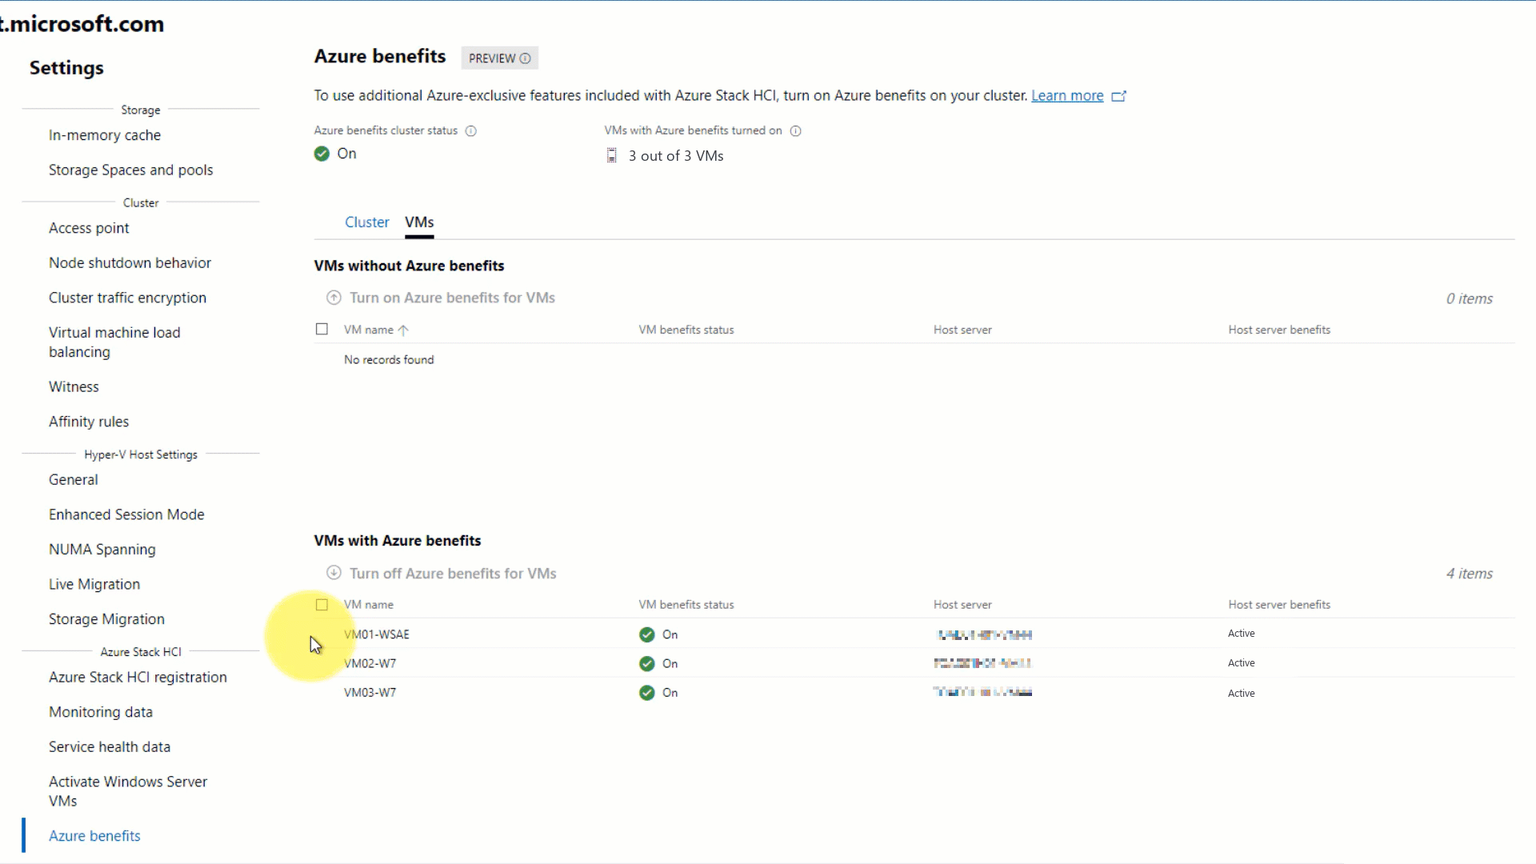
Task: Click the VM benefits status On icon for VM01-WSAE
Action: (646, 633)
